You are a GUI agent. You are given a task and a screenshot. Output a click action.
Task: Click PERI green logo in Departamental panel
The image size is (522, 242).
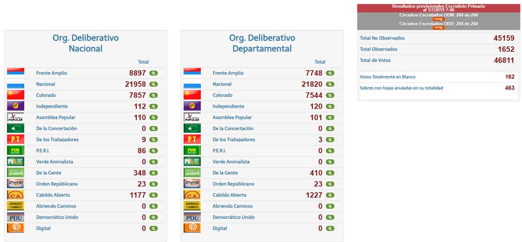192,150
